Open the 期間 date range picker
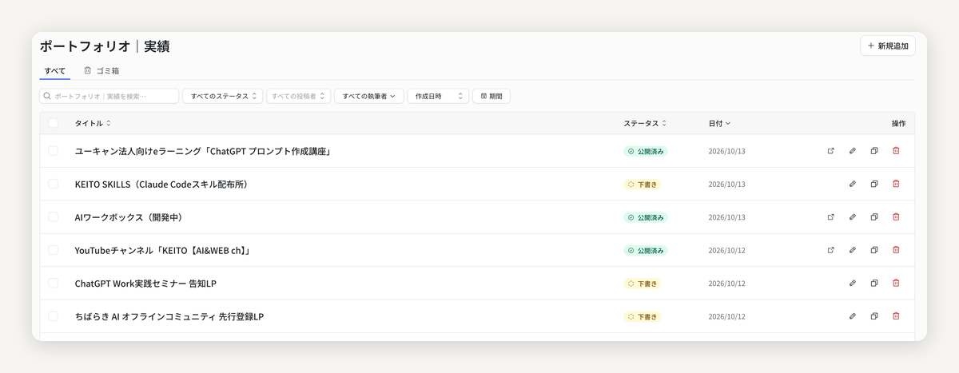 coord(491,96)
